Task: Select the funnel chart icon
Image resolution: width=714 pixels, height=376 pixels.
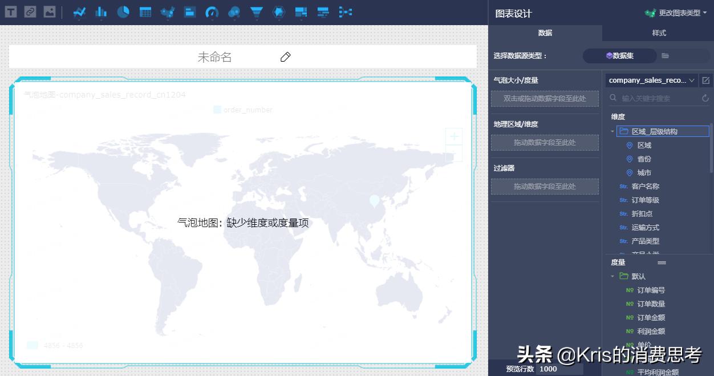Action: [256, 12]
